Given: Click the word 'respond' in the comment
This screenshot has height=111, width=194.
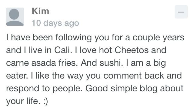Looking at the screenshot, I should [22, 89].
